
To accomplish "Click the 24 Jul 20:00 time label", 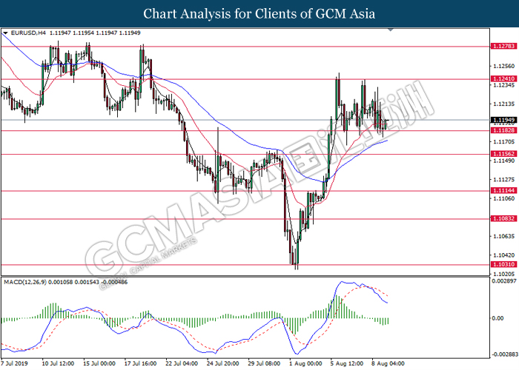I will coord(222,363).
